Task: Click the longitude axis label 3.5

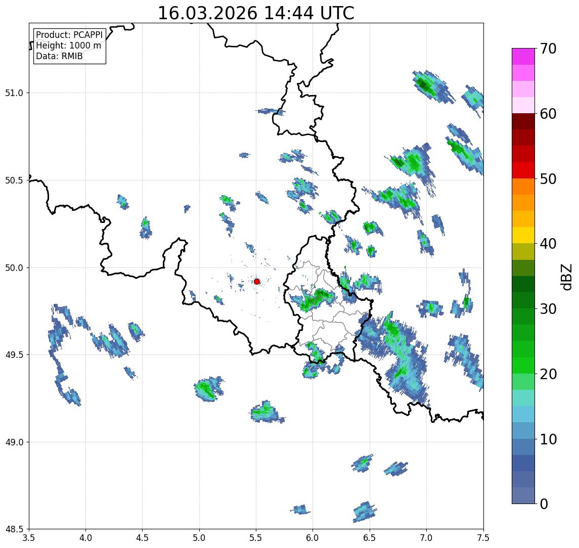Action: (29, 538)
